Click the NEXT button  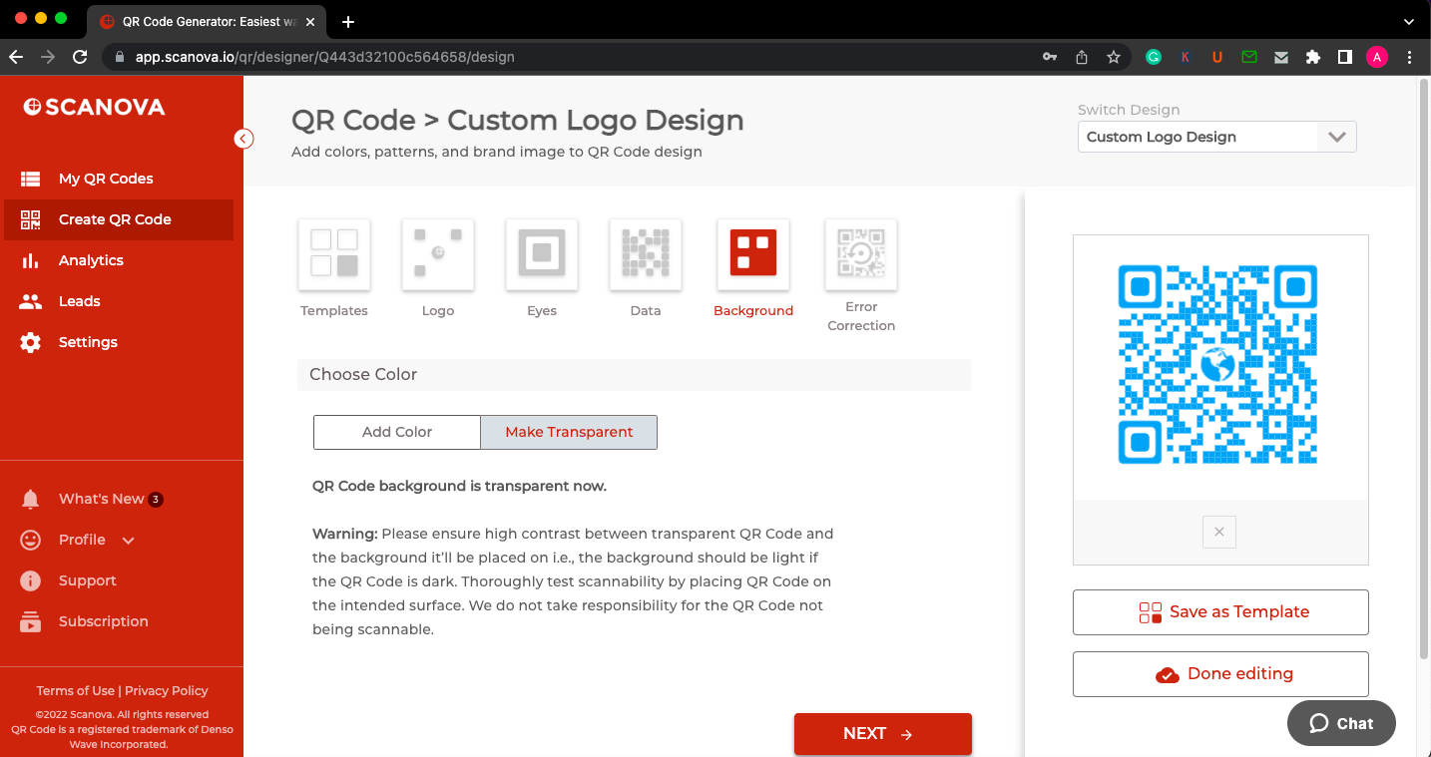(x=882, y=733)
